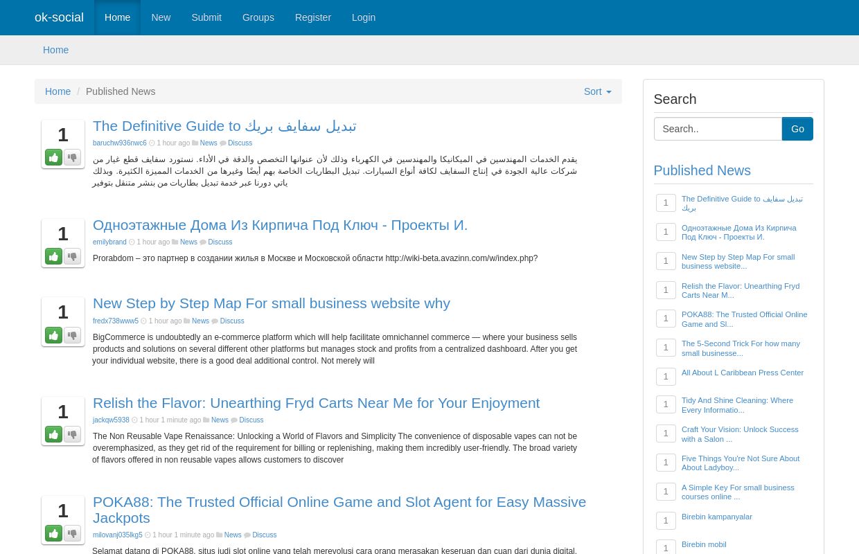This screenshot has height=554, width=859.
Task: Upvote the Definitive Guide article
Action: coord(53,157)
